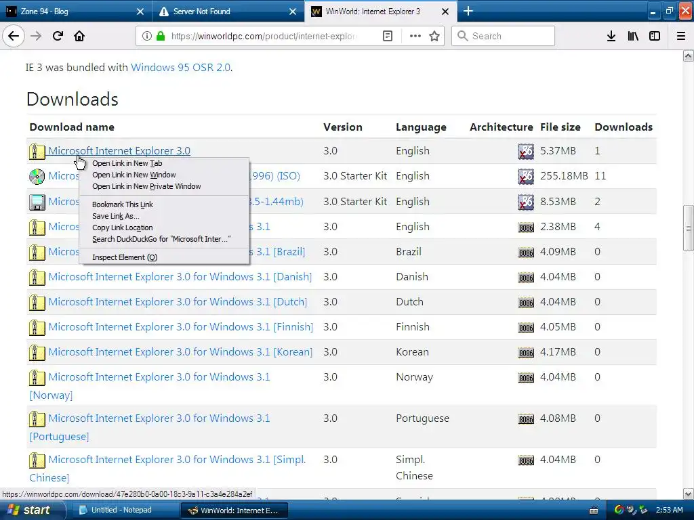
Task: Click the browser Search box
Action: click(504, 36)
